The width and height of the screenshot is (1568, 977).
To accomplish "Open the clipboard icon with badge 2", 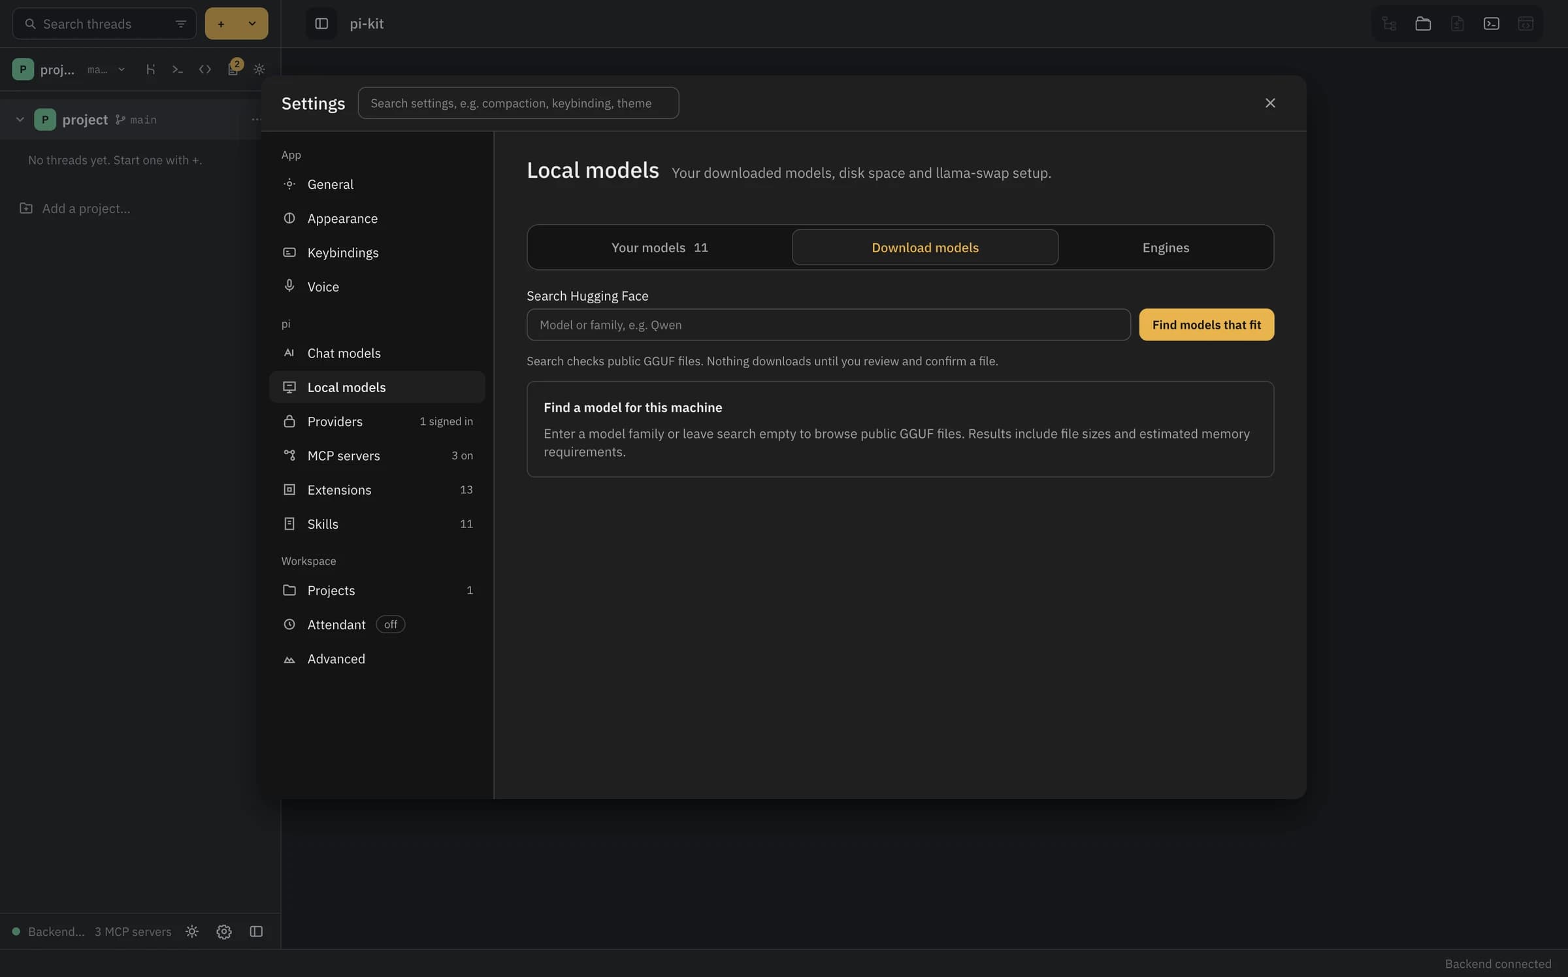I will point(233,68).
